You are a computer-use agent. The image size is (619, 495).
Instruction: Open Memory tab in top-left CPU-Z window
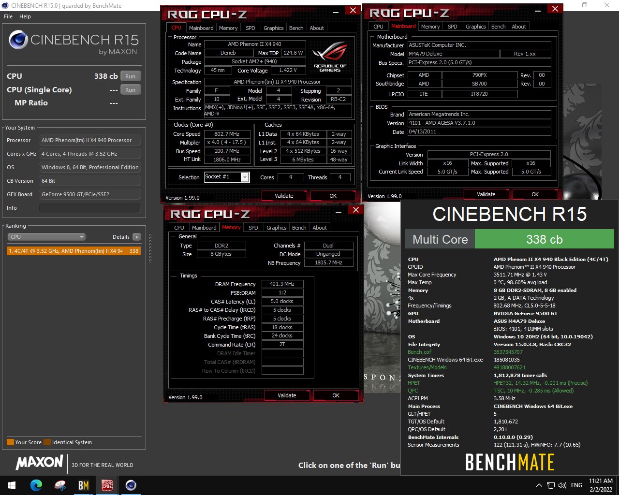click(228, 28)
